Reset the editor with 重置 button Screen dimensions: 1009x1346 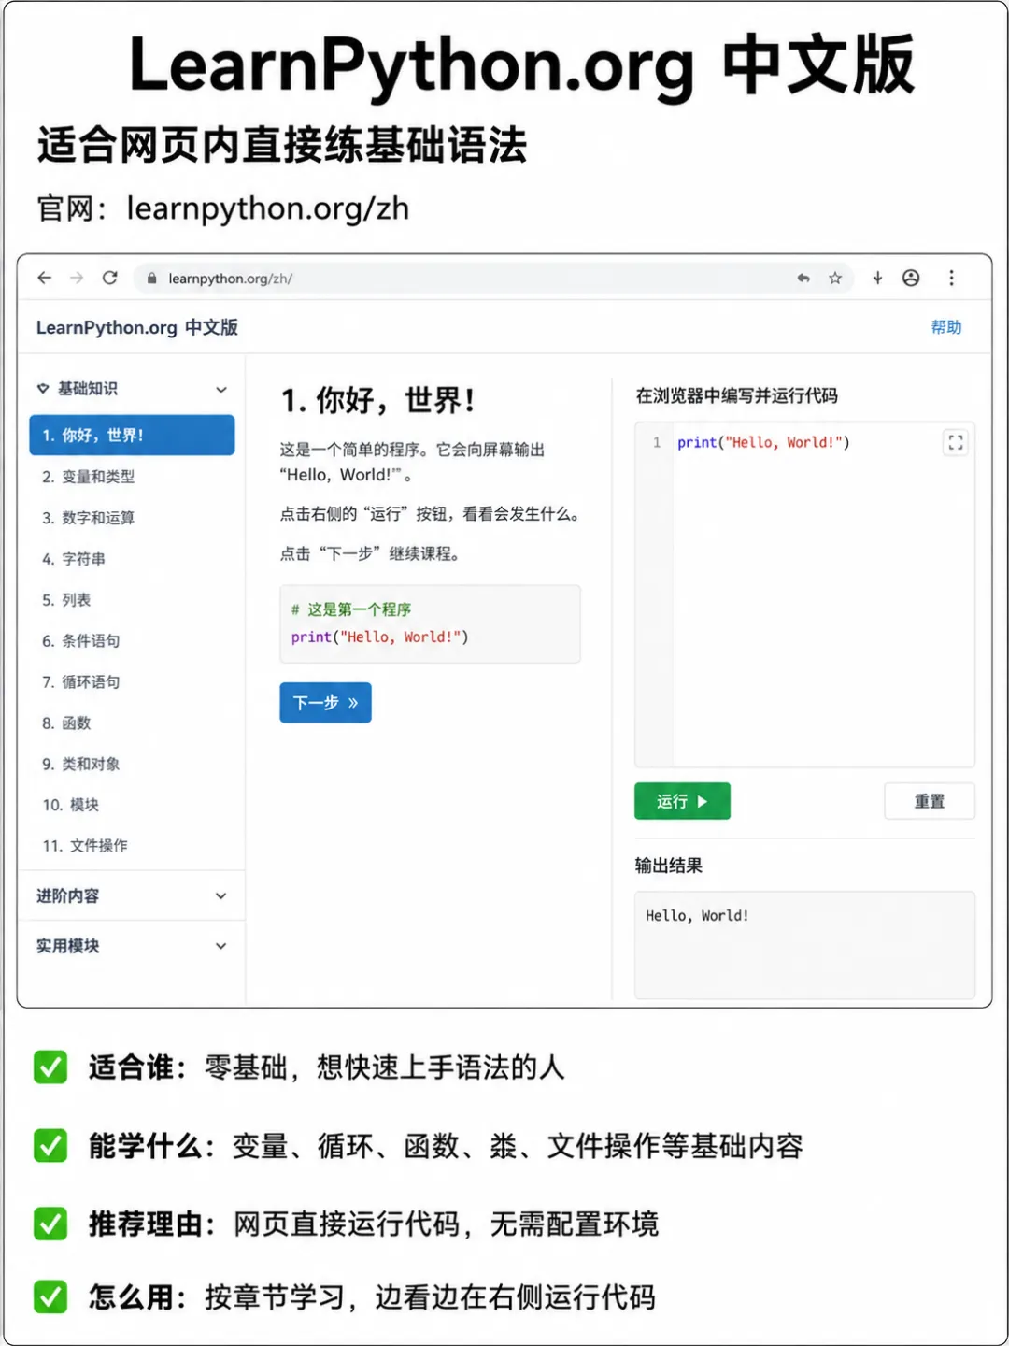coord(930,801)
